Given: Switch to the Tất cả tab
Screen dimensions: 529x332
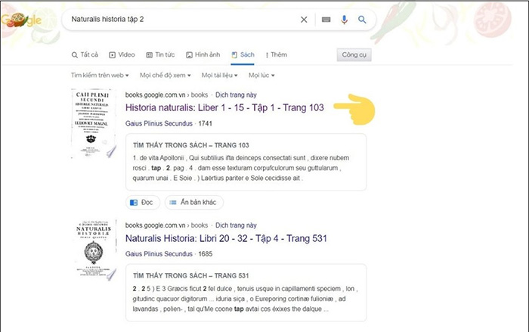Looking at the screenshot, I should tap(85, 55).
